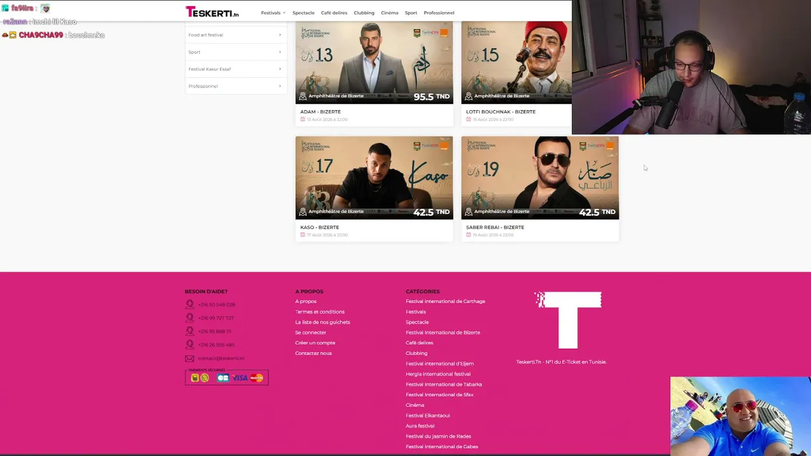Click the contact@teskerti.tn email address
Viewport: 811px width, 456px height.
220,358
